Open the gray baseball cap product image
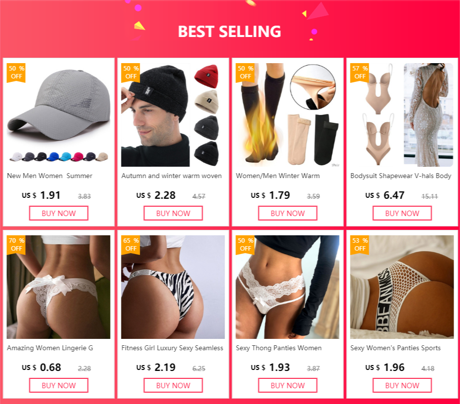The height and width of the screenshot is (404, 460). tap(59, 115)
